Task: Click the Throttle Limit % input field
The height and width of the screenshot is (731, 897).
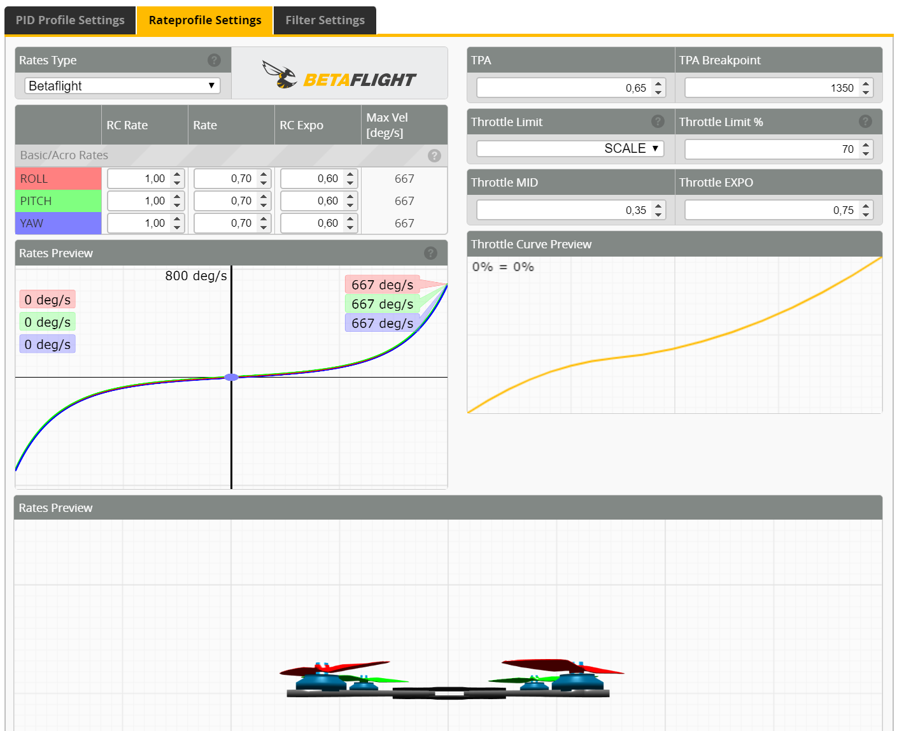Action: pos(771,149)
